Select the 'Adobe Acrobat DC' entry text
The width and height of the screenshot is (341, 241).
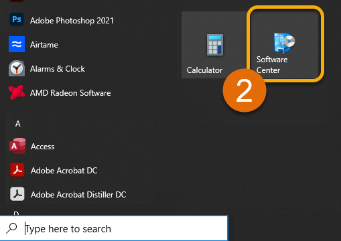tap(64, 171)
